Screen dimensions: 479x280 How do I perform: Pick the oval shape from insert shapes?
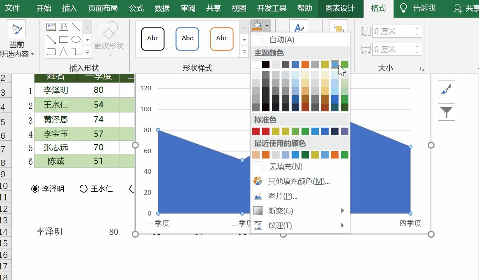click(x=76, y=39)
